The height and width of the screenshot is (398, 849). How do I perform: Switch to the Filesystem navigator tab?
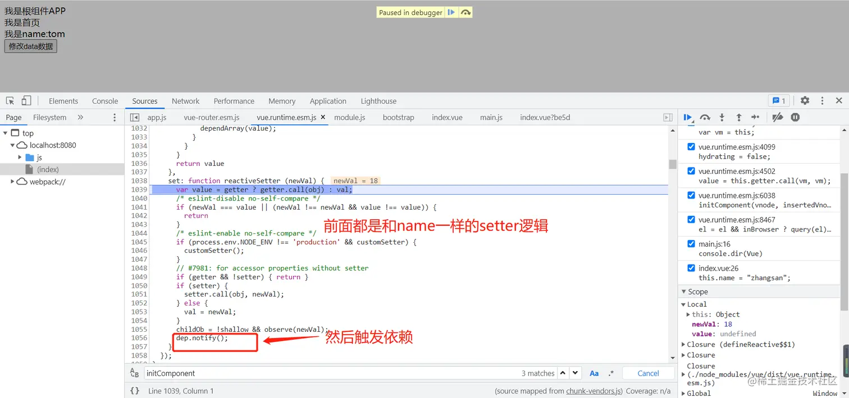click(x=49, y=117)
